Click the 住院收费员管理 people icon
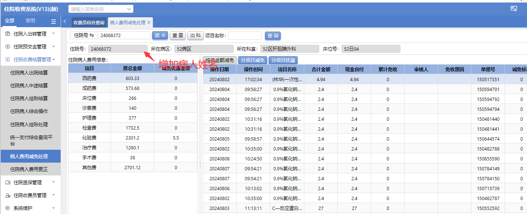Image resolution: width=527 pixels, height=214 pixels. pos(8,195)
